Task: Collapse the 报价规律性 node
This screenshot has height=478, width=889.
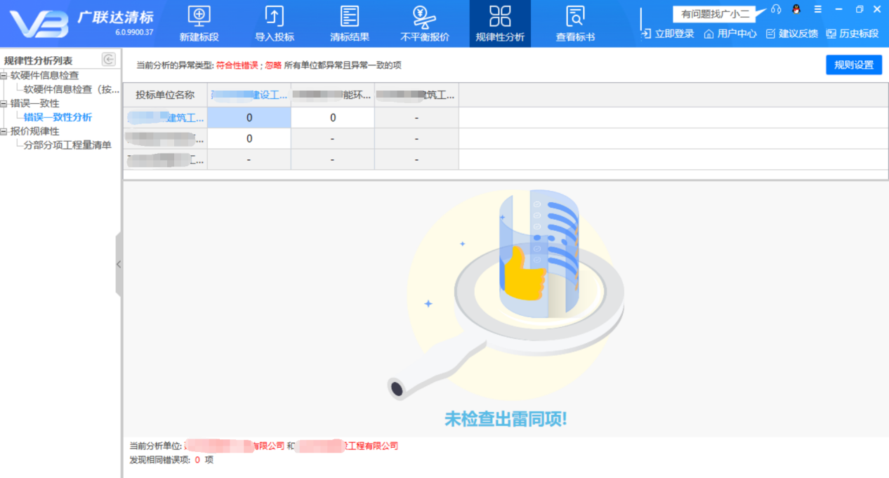Action: [5, 131]
